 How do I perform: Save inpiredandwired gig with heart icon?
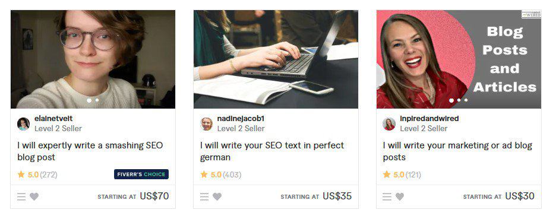click(x=400, y=196)
